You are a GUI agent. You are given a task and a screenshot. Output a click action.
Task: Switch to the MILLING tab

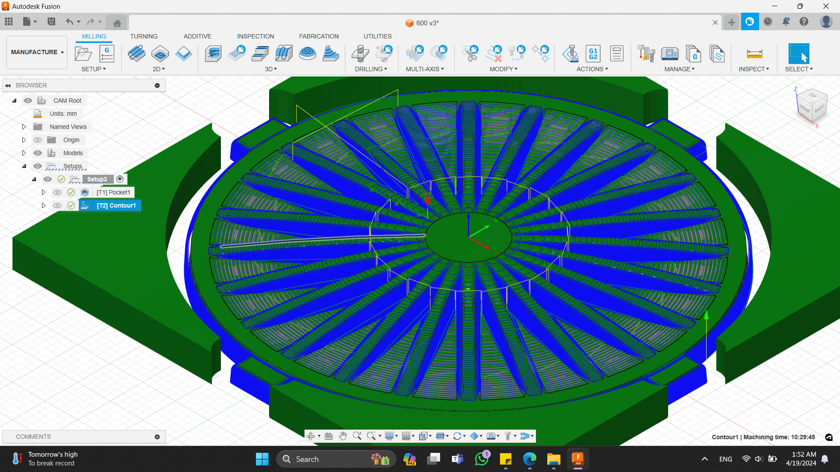coord(94,36)
